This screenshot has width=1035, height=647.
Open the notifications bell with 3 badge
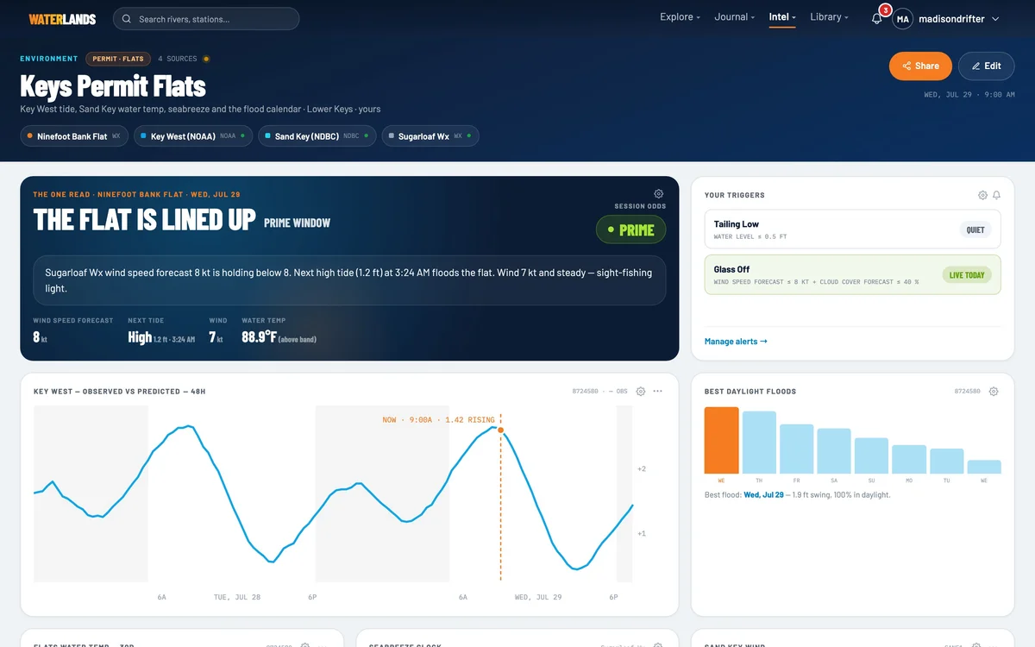(x=877, y=18)
